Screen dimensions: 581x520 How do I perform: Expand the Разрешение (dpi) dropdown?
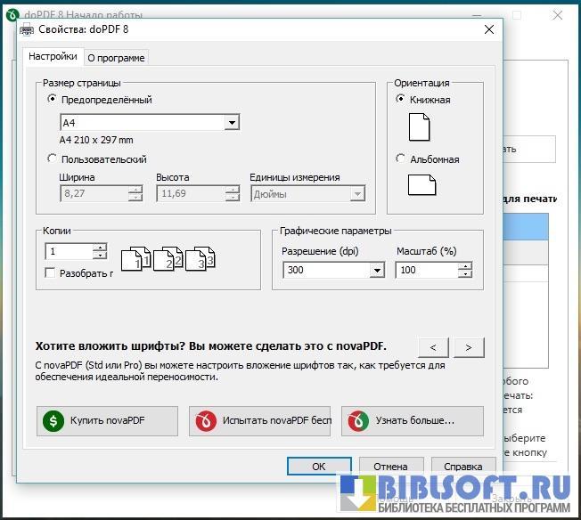[376, 271]
